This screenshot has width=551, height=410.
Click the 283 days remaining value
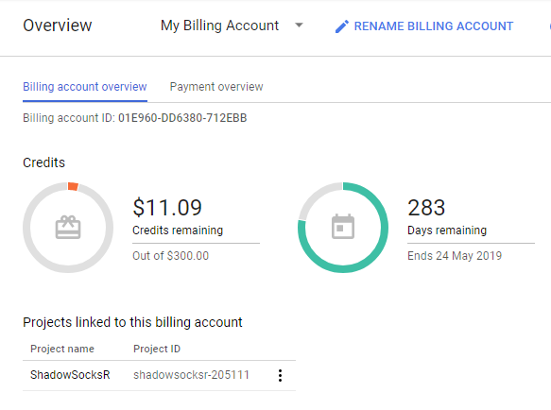click(426, 207)
